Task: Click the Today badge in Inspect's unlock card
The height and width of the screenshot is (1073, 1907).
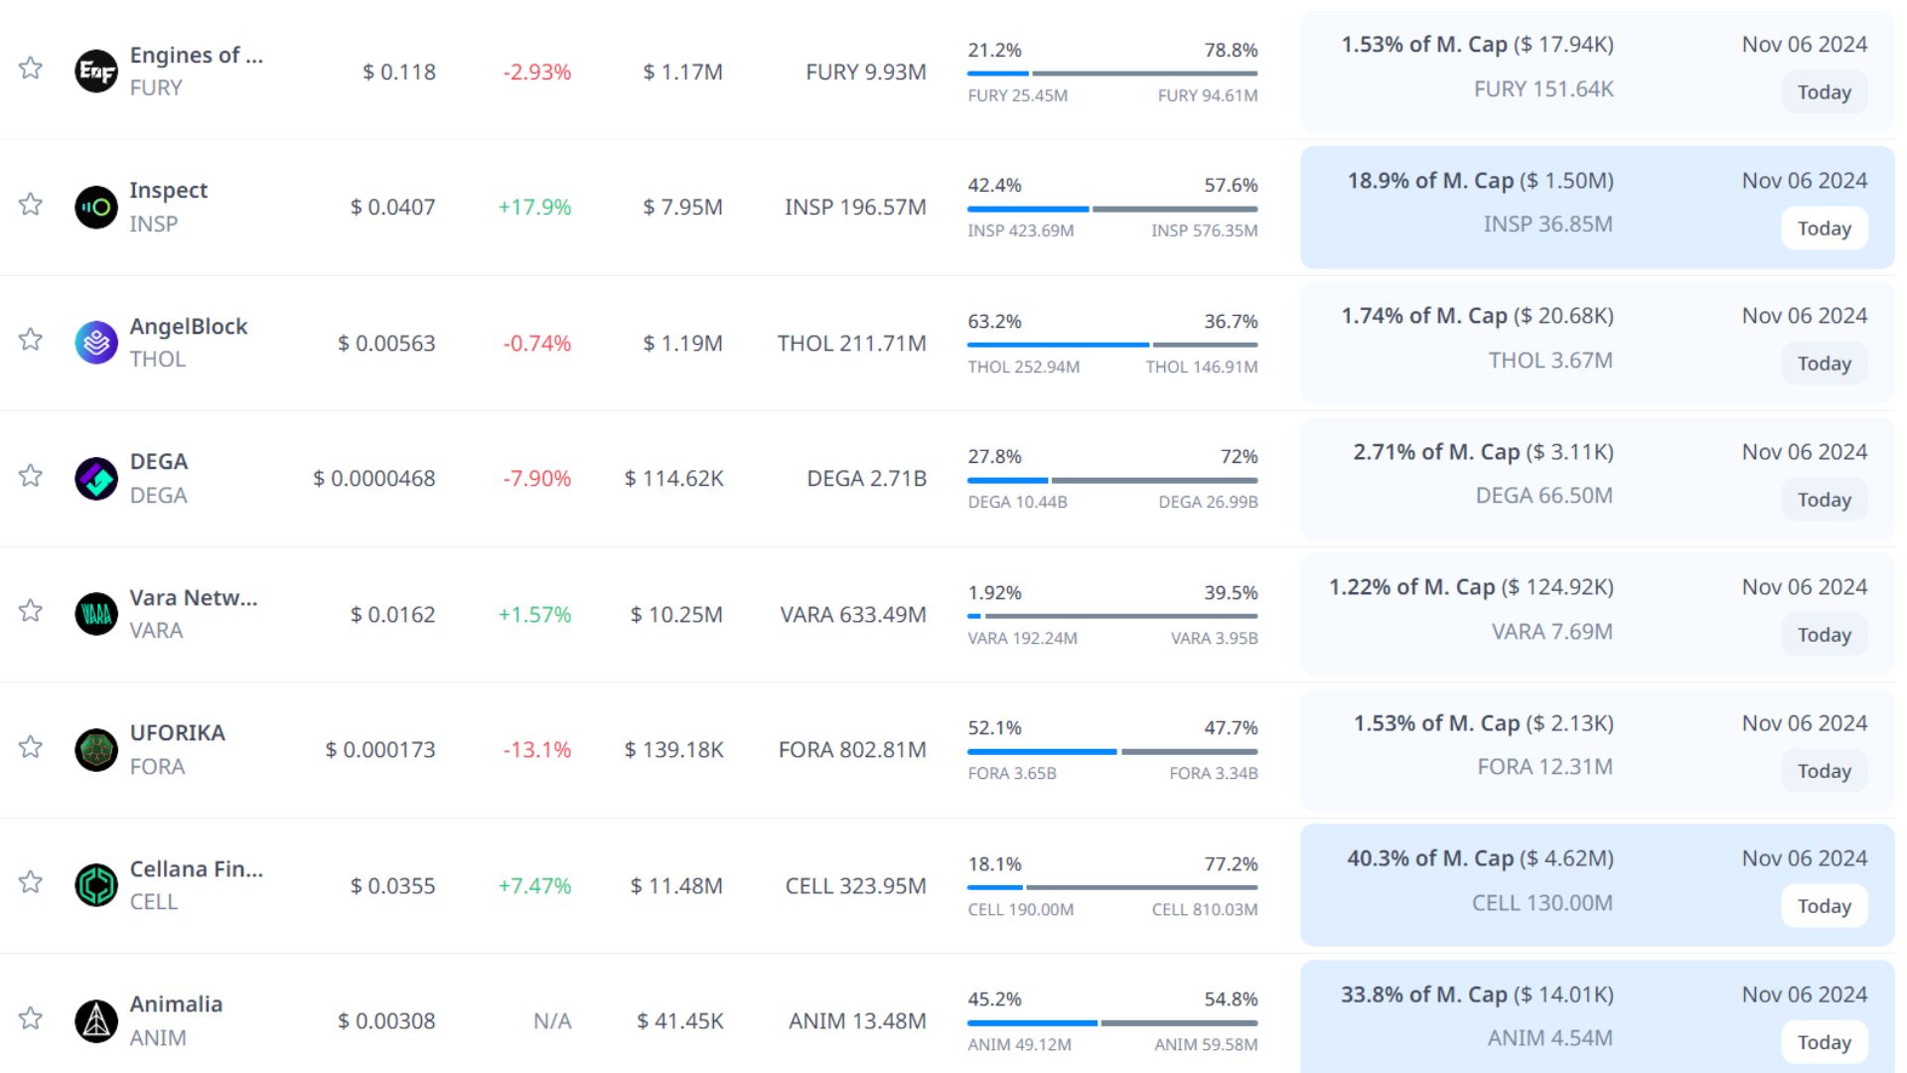Action: pyautogui.click(x=1824, y=229)
